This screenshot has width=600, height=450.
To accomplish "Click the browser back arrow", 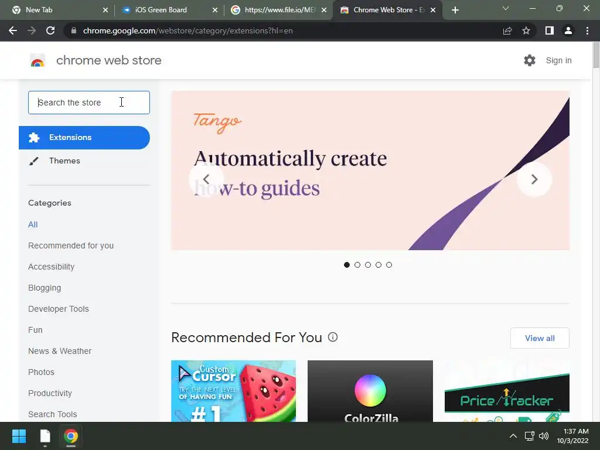I will click(13, 30).
